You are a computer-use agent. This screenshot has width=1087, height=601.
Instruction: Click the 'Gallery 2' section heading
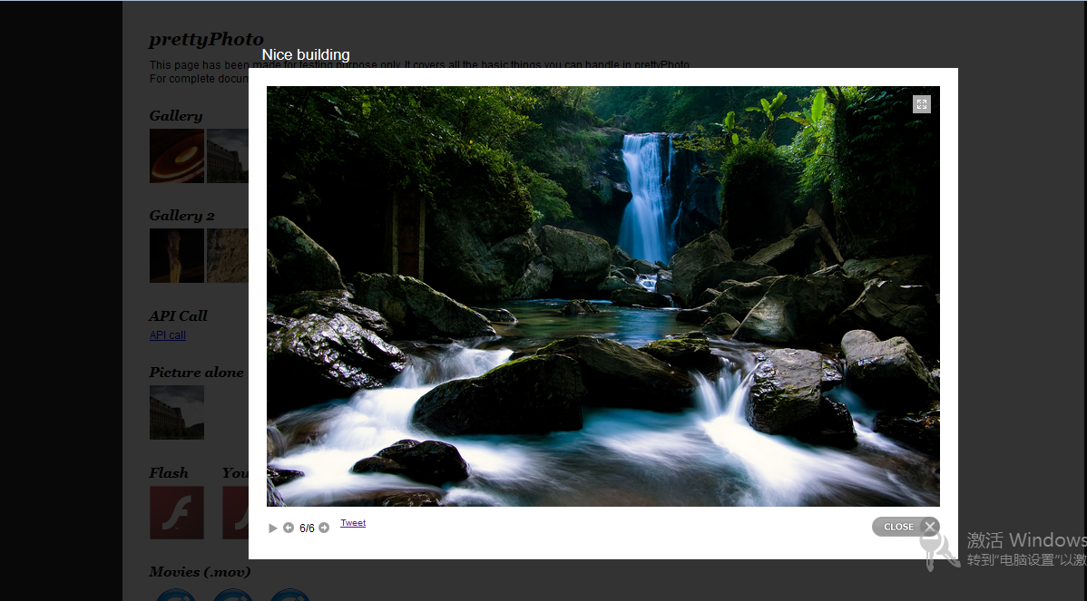[182, 216]
